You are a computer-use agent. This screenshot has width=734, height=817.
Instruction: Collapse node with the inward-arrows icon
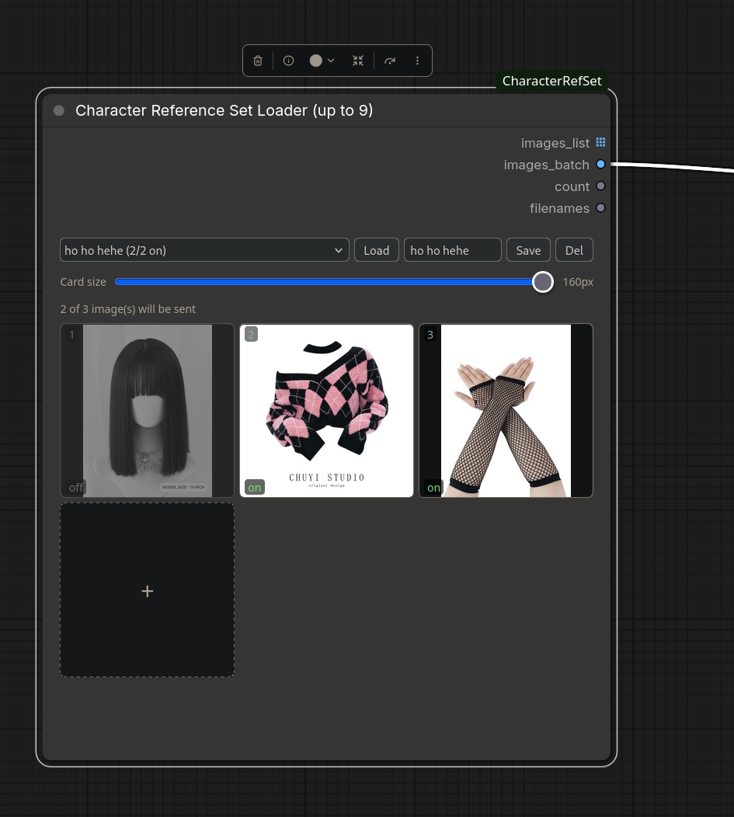pos(358,61)
